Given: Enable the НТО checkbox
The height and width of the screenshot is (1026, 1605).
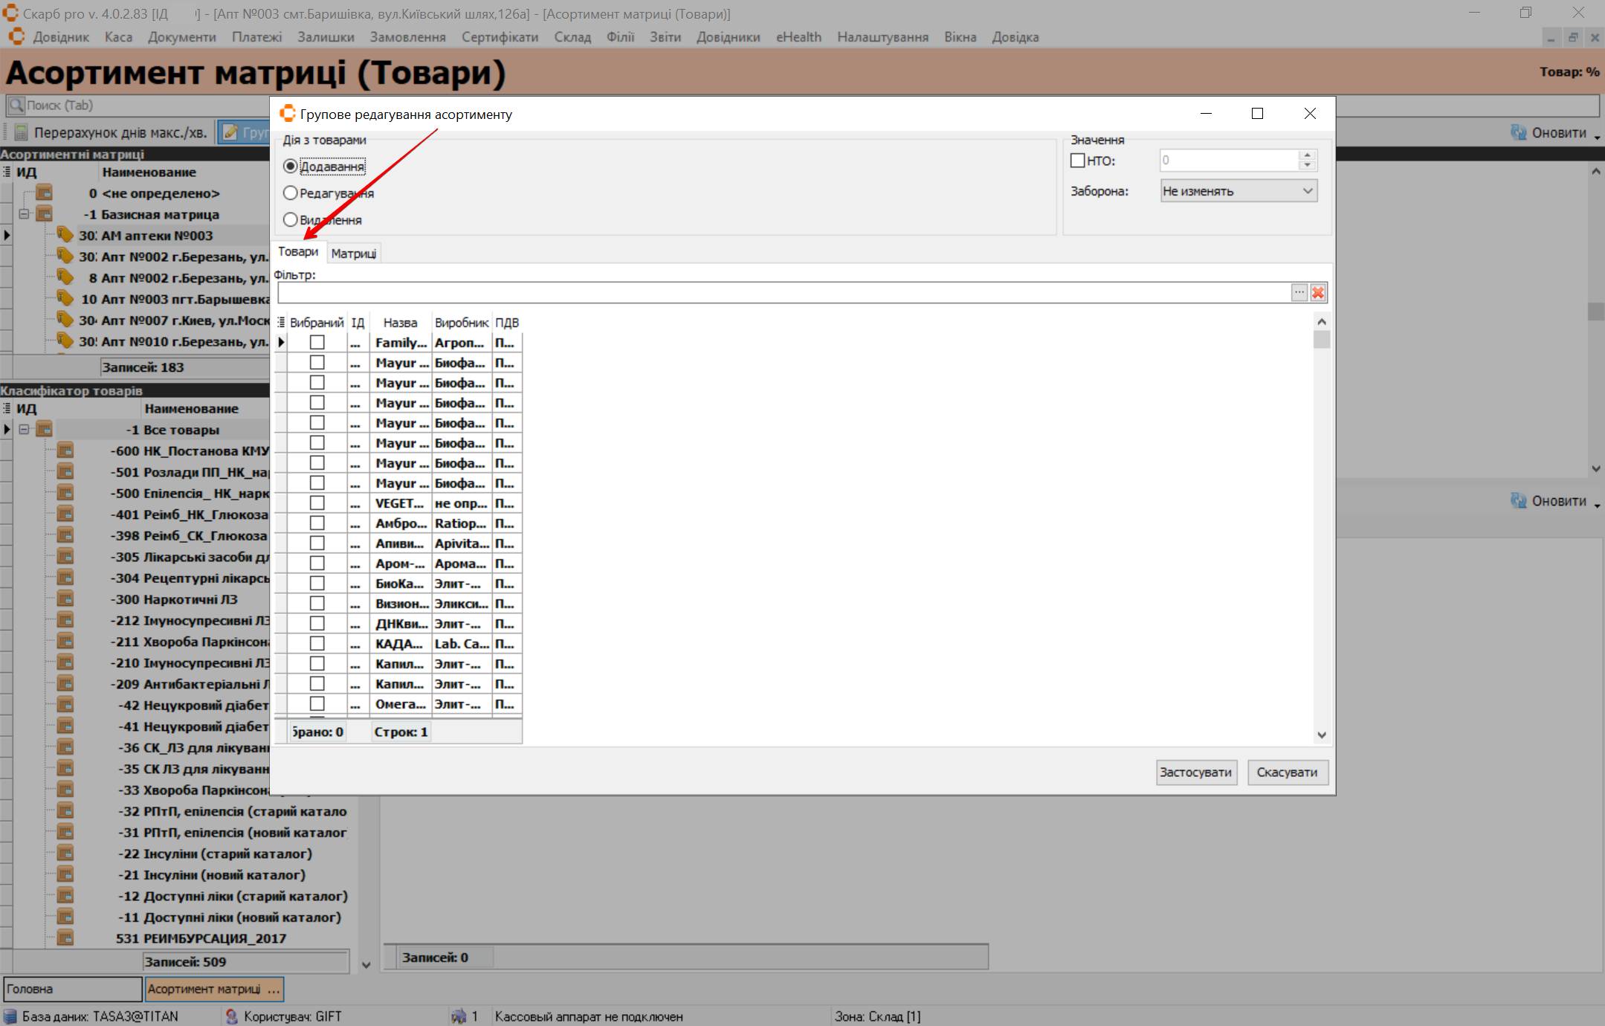Looking at the screenshot, I should 1077,161.
